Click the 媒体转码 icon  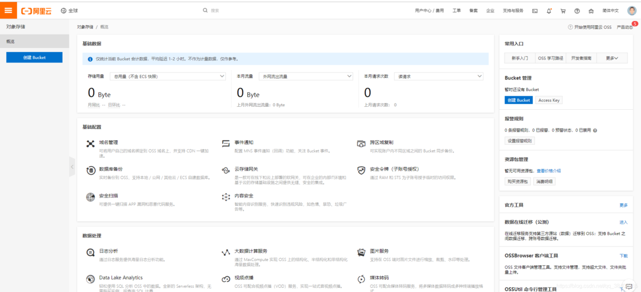coord(361,279)
